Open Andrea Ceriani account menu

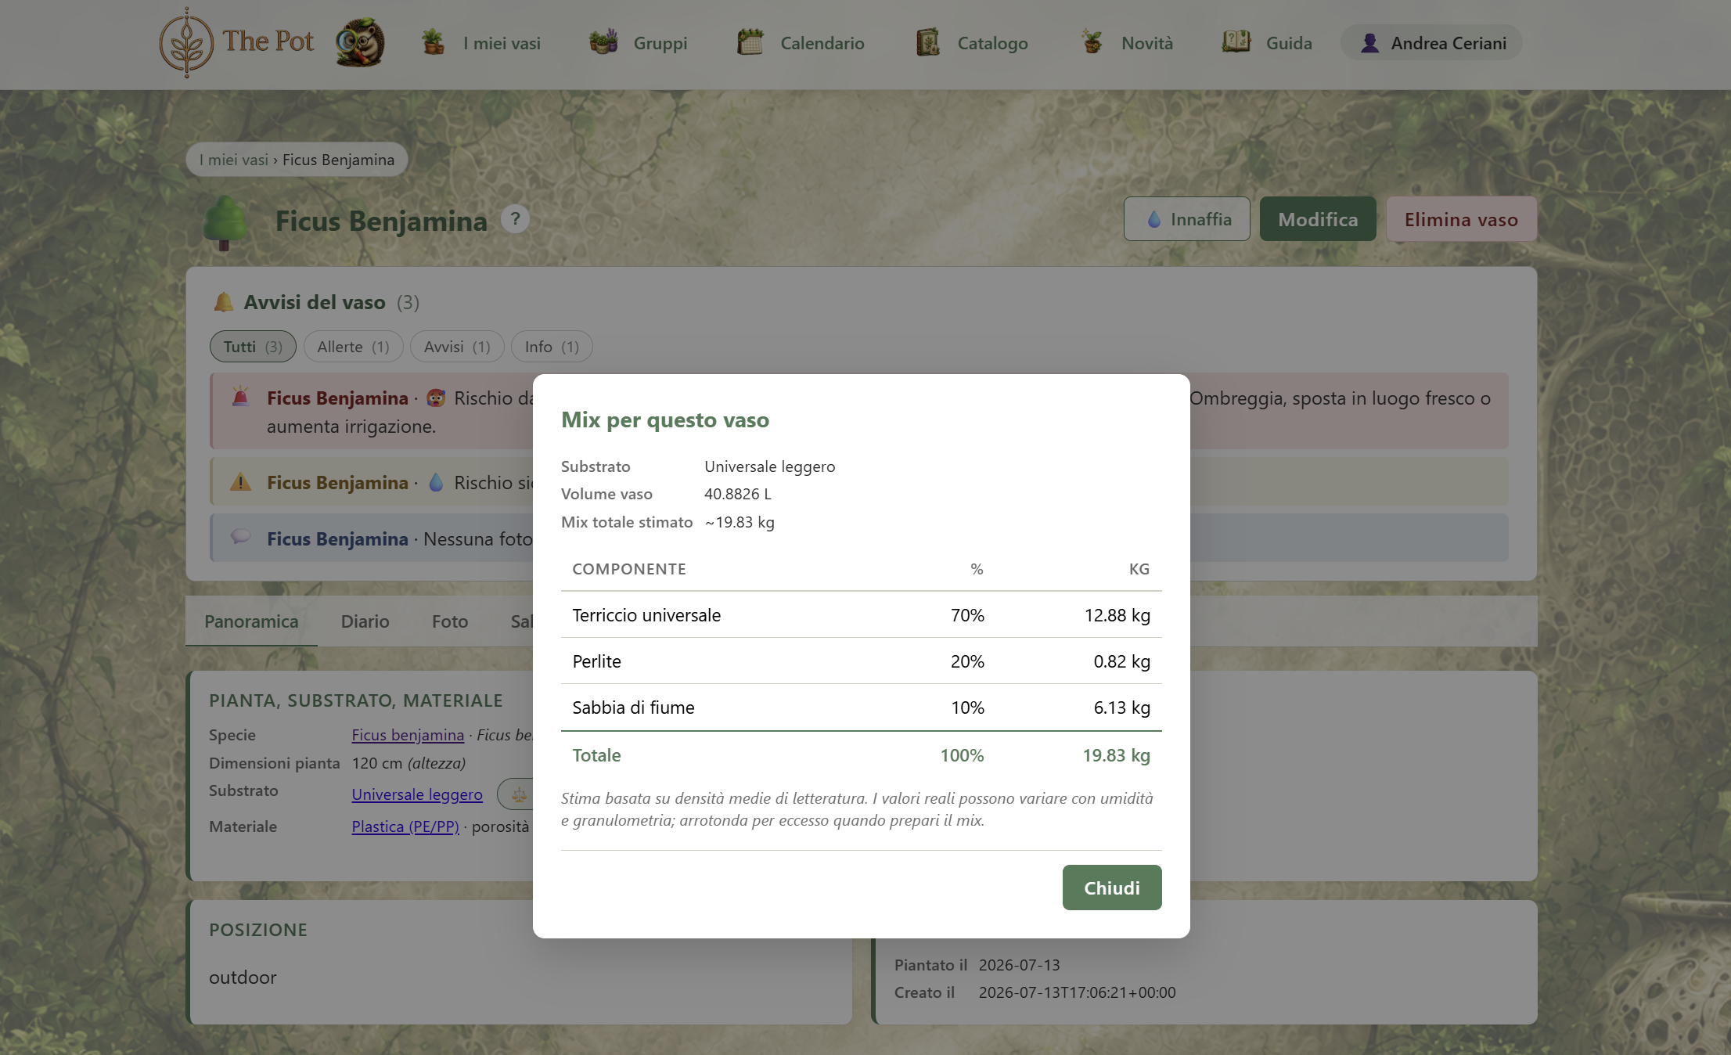click(1431, 42)
